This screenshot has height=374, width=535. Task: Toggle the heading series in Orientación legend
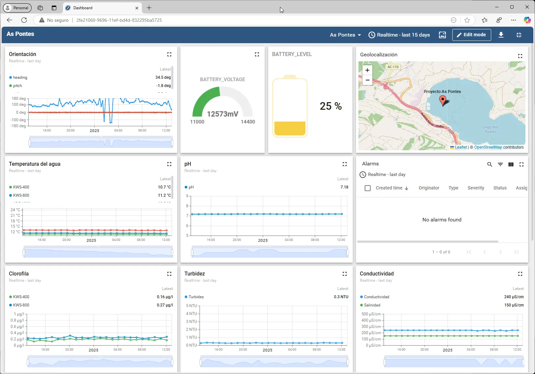pos(20,77)
